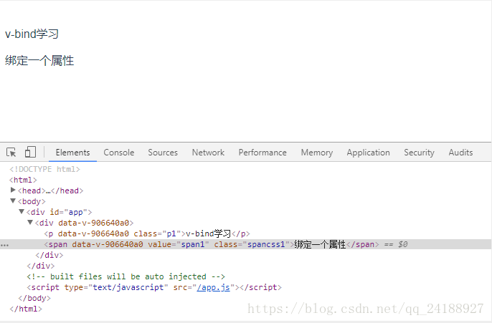Switch to the Network tab
Viewport: 492px width, 323px height.
208,153
